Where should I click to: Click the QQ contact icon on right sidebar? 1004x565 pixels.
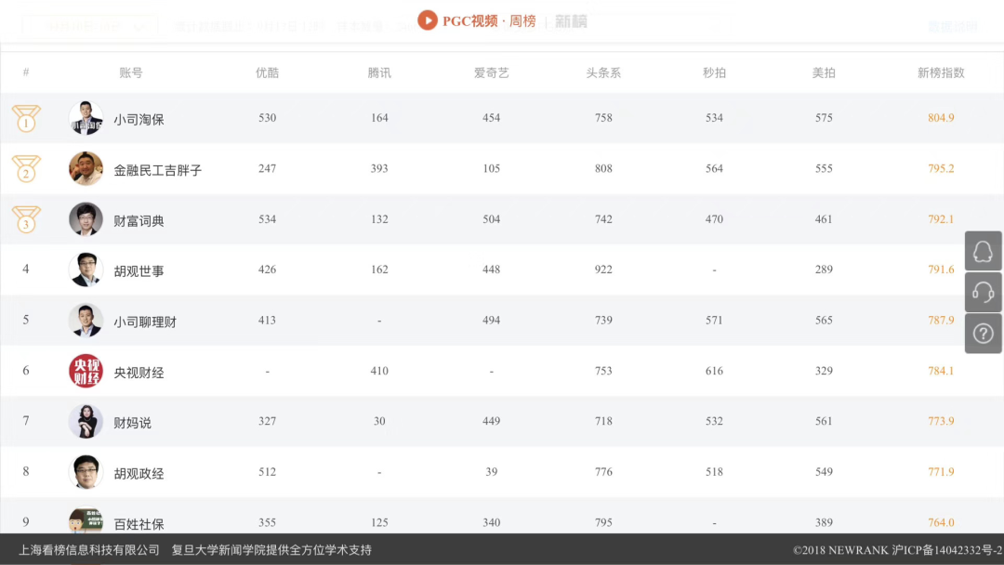(983, 252)
